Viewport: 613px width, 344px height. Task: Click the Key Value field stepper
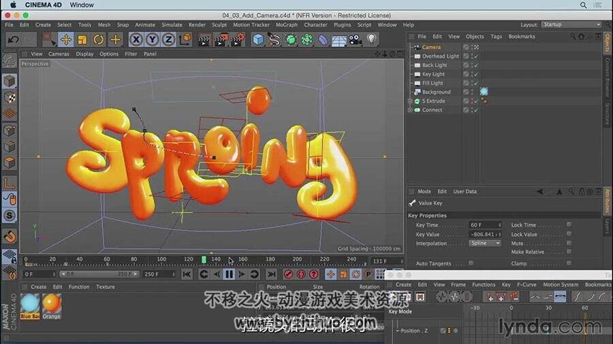point(499,235)
